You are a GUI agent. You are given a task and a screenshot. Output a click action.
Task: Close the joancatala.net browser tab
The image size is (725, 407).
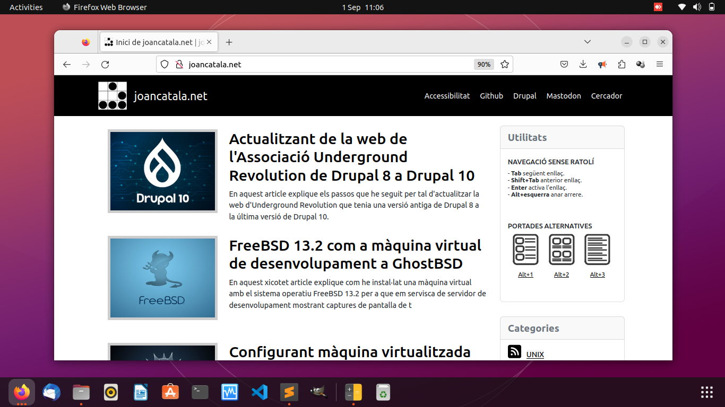[210, 42]
